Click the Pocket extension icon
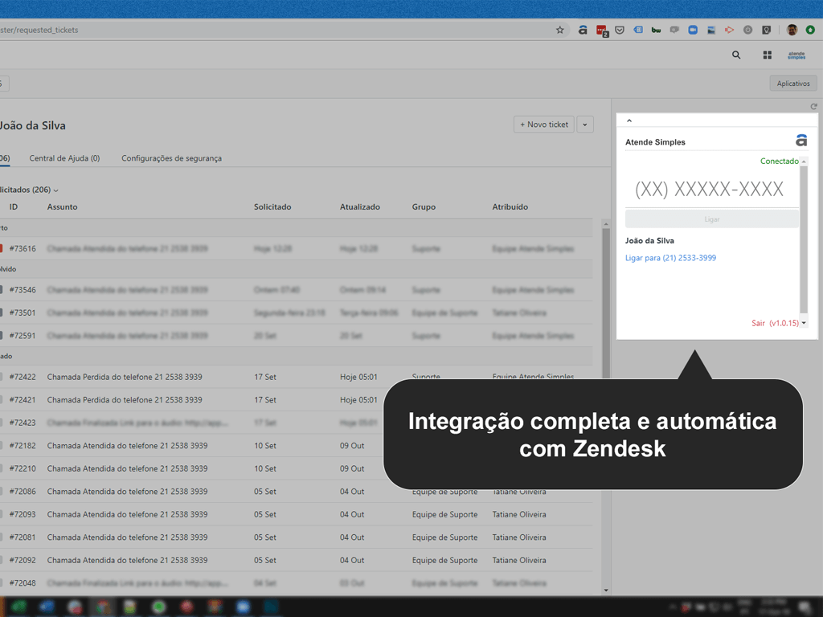Viewport: 823px width, 617px height. tap(620, 30)
